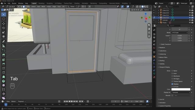Enable the All Edges checkbox
This screenshot has width=195, height=110.
[x=172, y=79]
